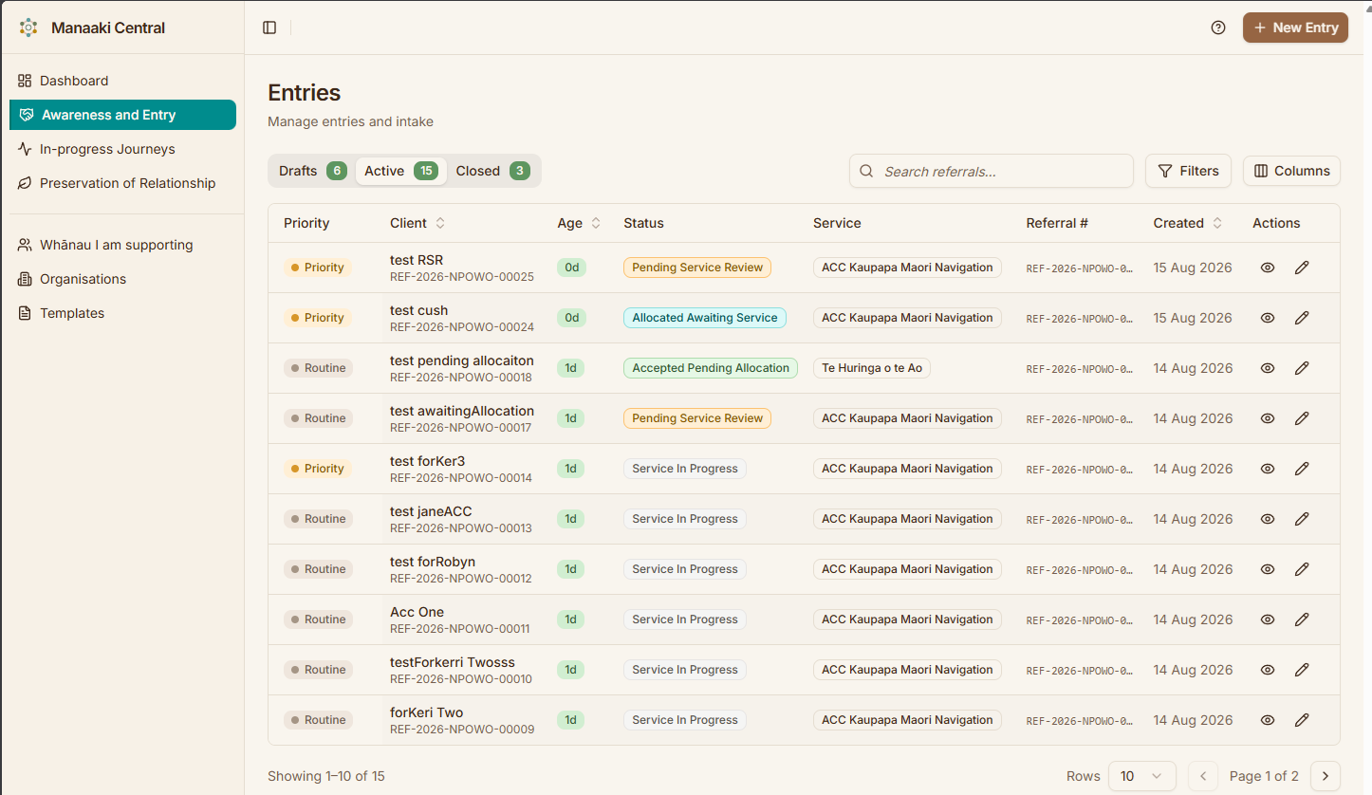Go to previous page chevron
The height and width of the screenshot is (795, 1372).
pos(1203,776)
